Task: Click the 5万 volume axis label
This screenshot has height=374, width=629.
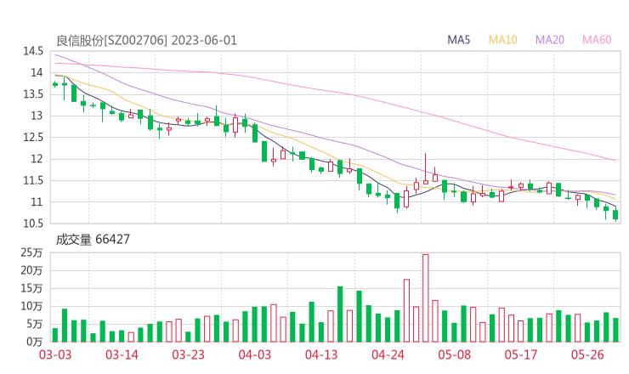Action: (35, 324)
